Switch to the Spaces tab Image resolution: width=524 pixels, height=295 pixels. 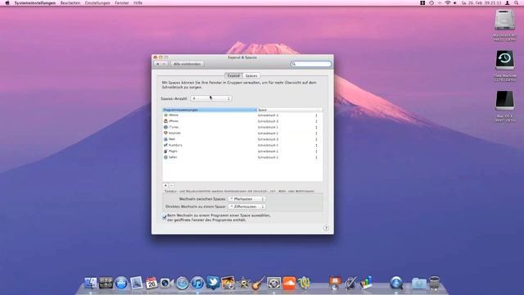click(x=251, y=75)
